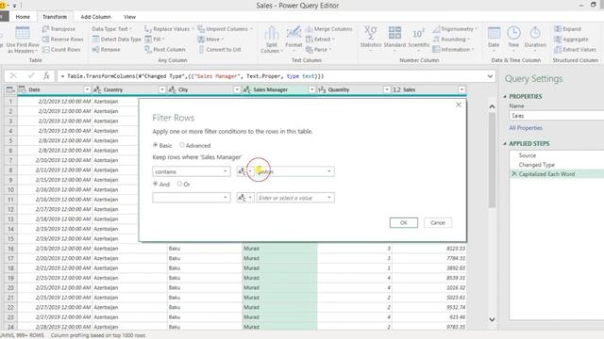
Task: Open the Replace Values menu
Action: point(169,29)
